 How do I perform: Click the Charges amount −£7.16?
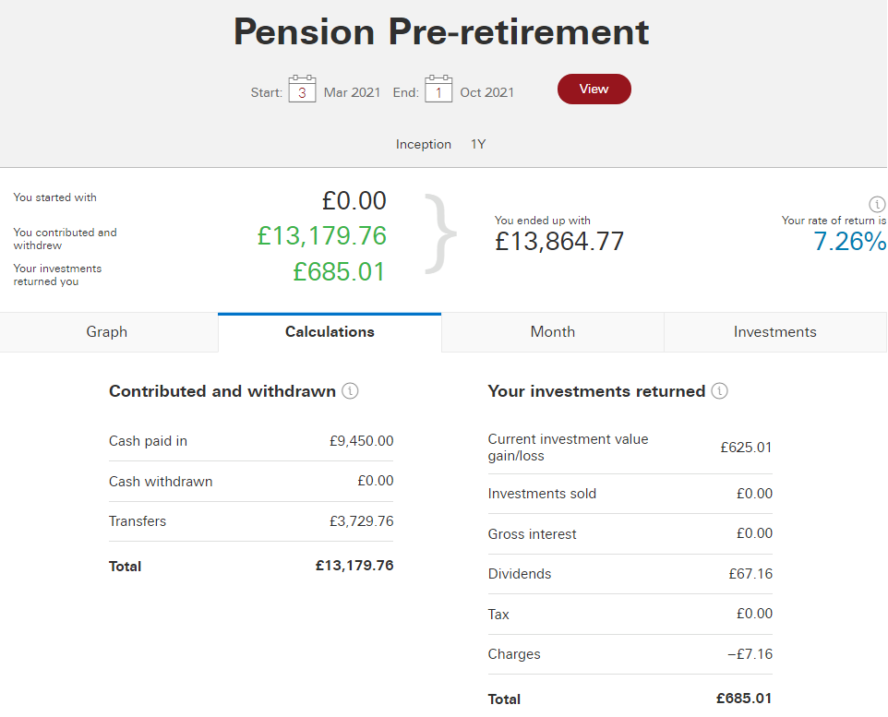coord(750,654)
